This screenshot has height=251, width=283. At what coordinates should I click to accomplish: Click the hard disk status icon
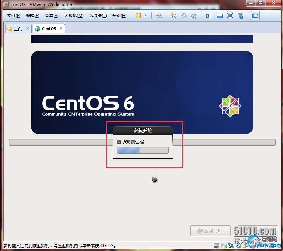click(x=216, y=245)
